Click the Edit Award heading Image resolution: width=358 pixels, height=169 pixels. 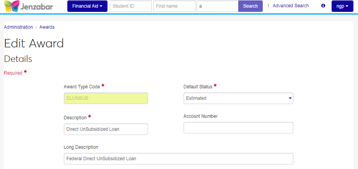click(34, 43)
